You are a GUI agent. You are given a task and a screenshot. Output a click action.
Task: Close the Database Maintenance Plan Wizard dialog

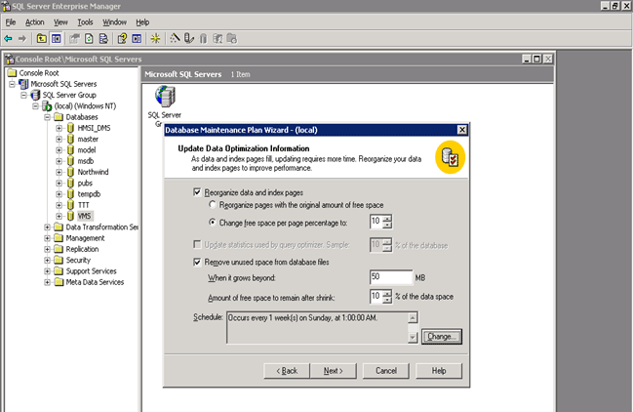click(462, 130)
